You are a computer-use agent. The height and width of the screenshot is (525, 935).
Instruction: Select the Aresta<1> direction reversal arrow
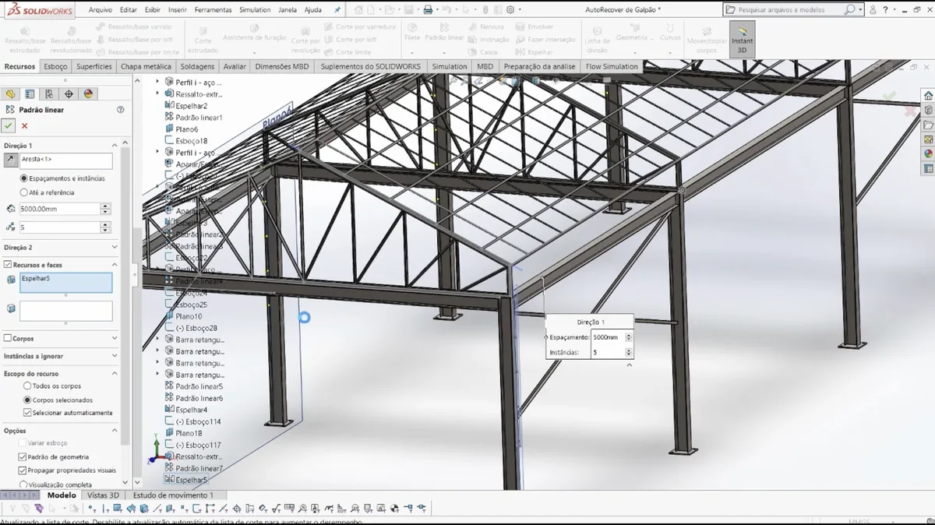click(11, 159)
